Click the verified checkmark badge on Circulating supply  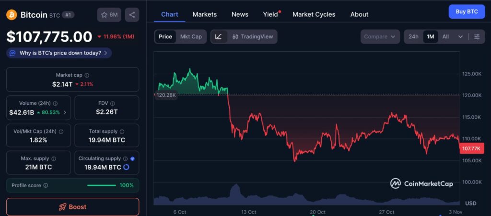(x=132, y=159)
